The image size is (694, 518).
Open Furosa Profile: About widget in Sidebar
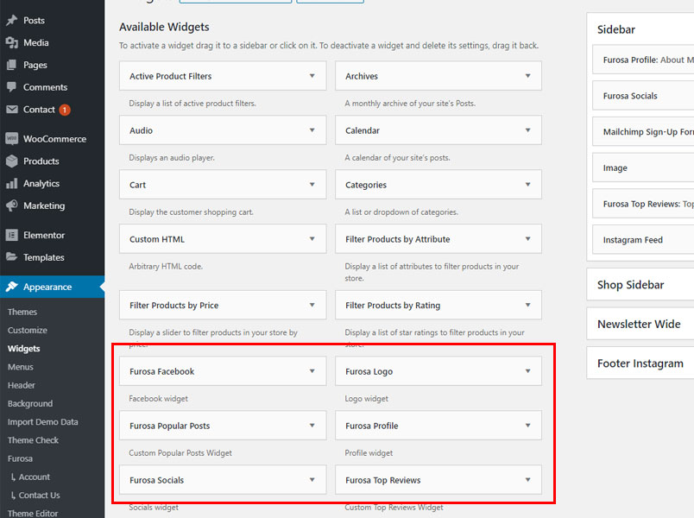643,60
